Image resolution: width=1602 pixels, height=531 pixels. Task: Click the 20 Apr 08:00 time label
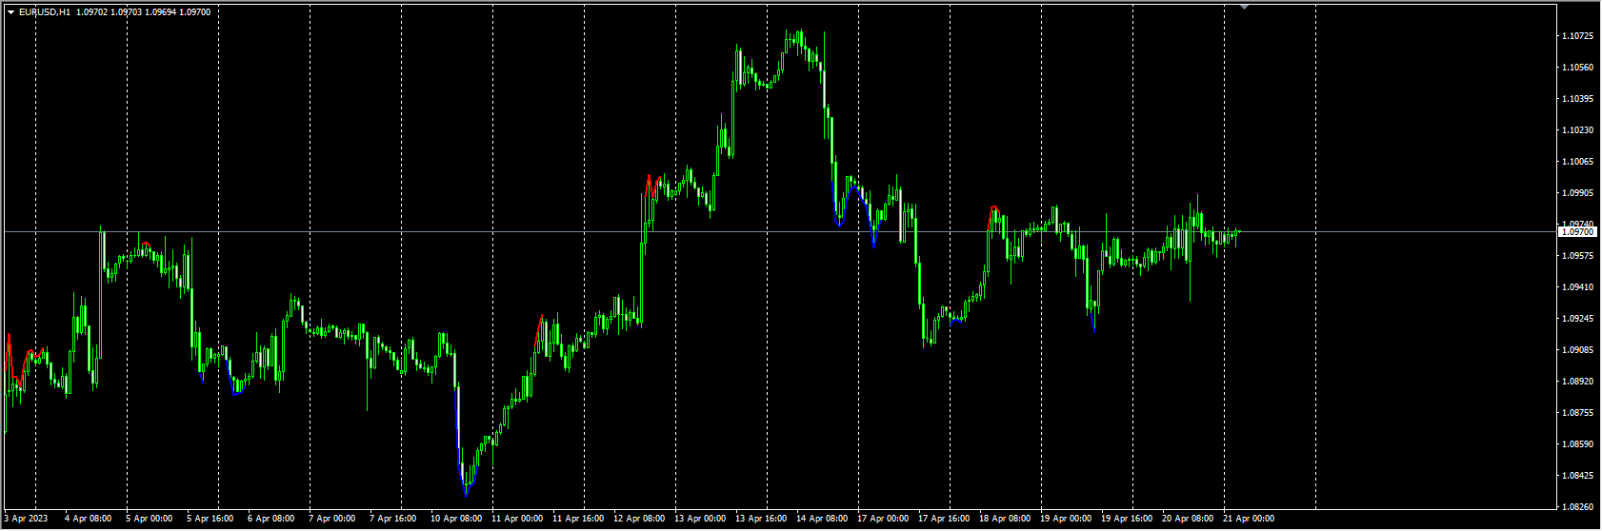[1188, 519]
